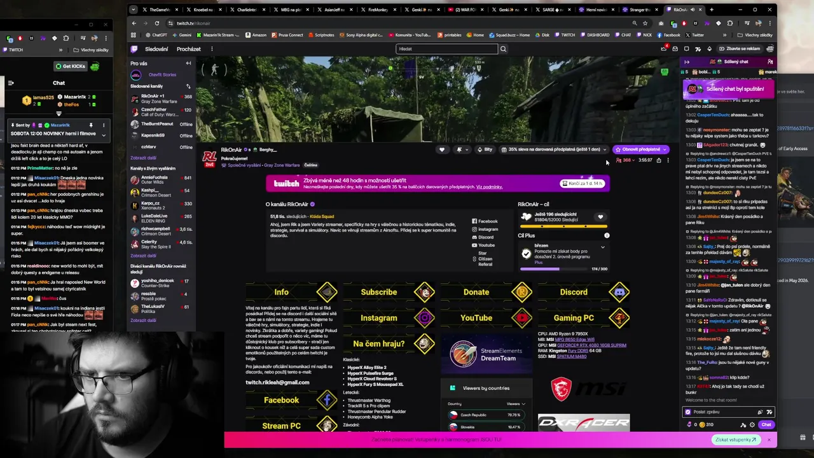
Task: Sort the followed channels list
Action: (x=188, y=86)
